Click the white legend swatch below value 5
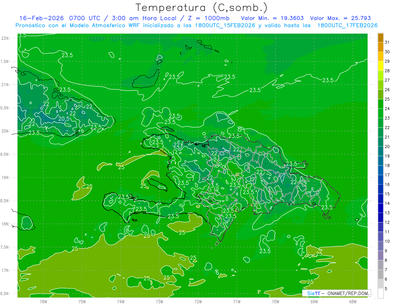Viewport: 396px width, 306px height. click(380, 293)
